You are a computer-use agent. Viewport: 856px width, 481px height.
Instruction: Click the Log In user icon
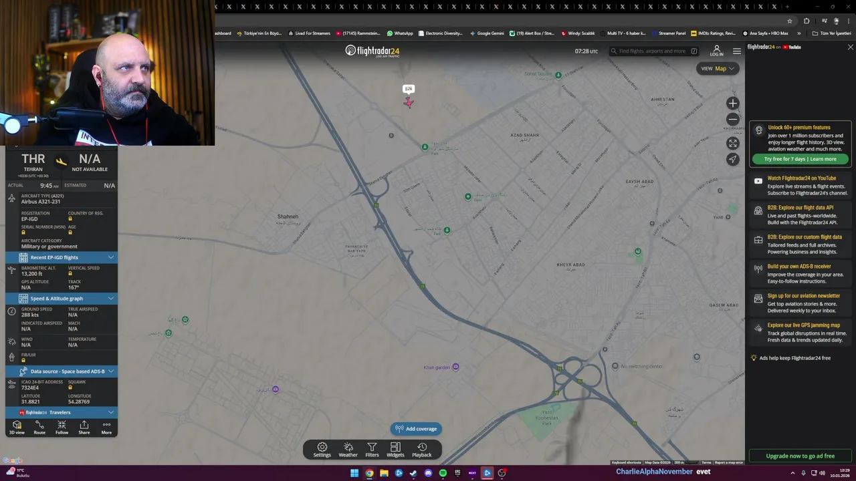coord(716,51)
